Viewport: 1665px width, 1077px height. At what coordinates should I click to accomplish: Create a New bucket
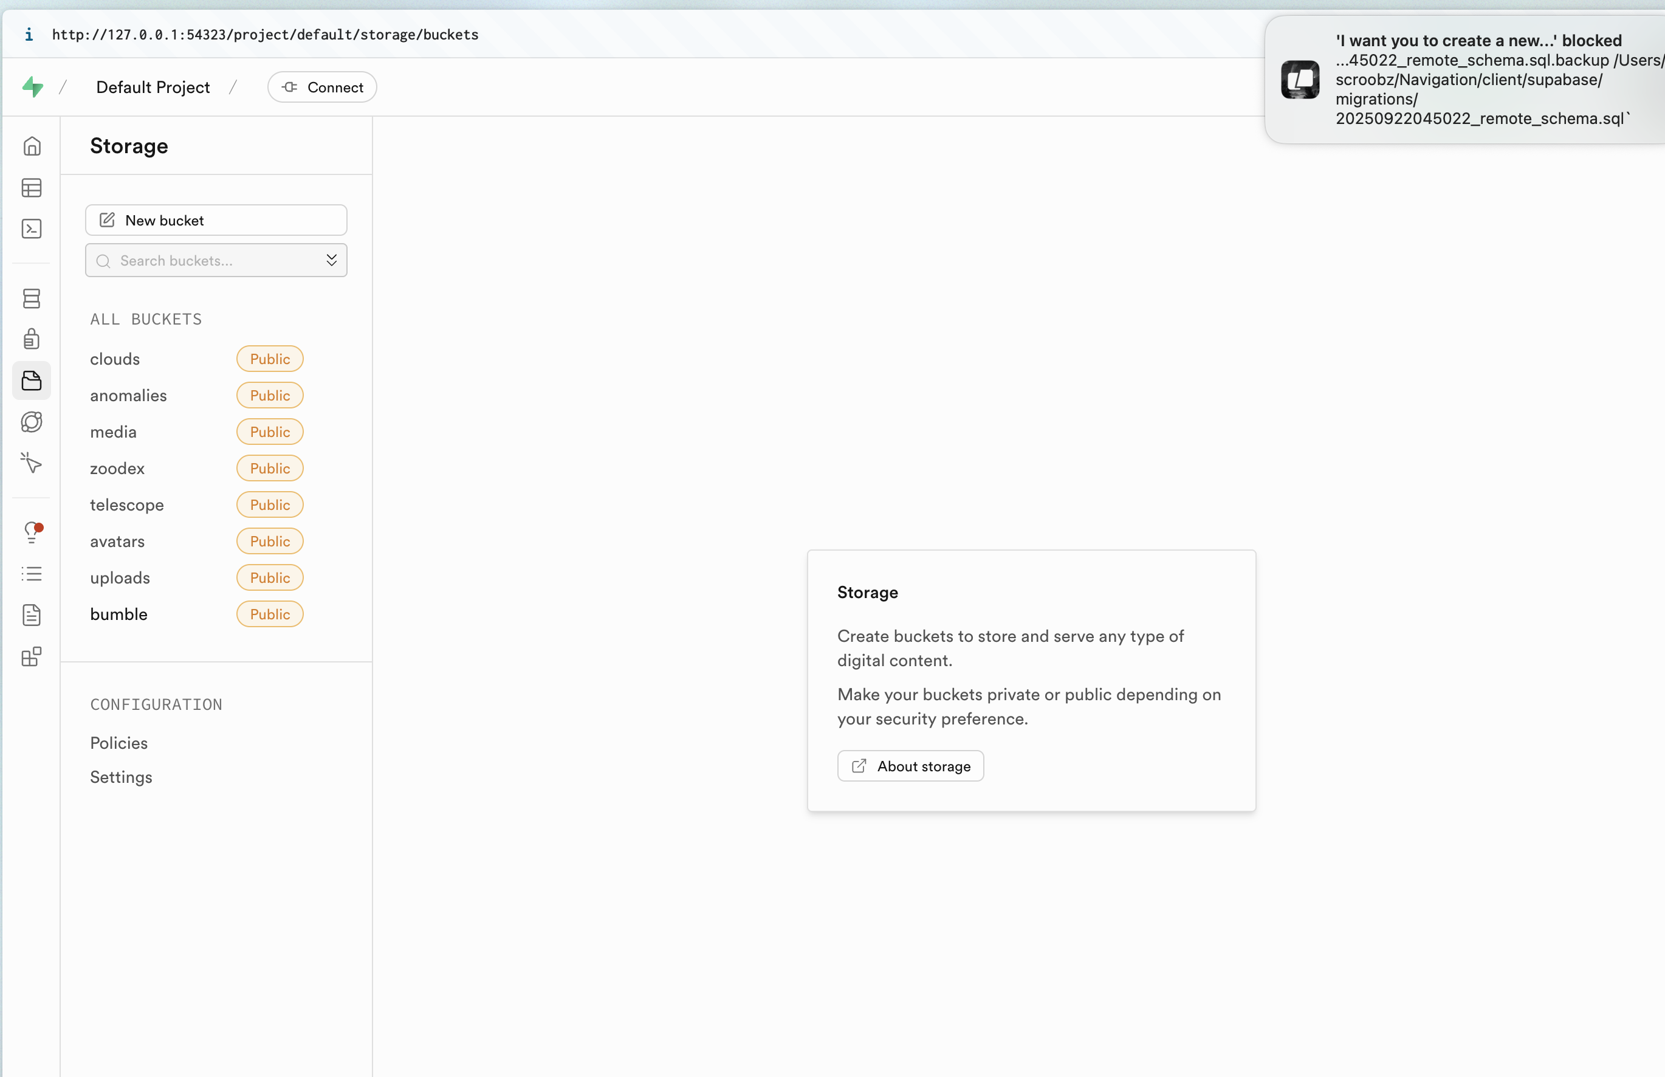[216, 220]
